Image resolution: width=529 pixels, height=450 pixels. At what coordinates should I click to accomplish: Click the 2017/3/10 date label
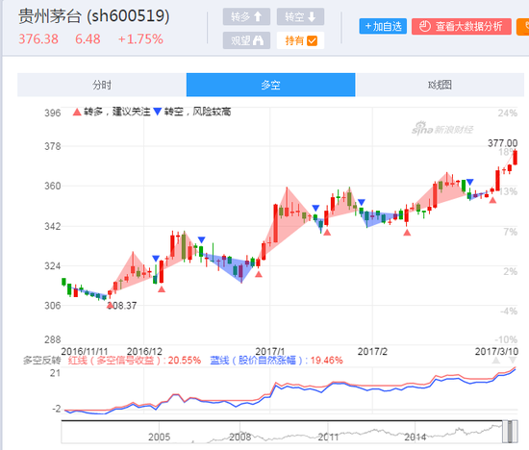click(x=496, y=352)
